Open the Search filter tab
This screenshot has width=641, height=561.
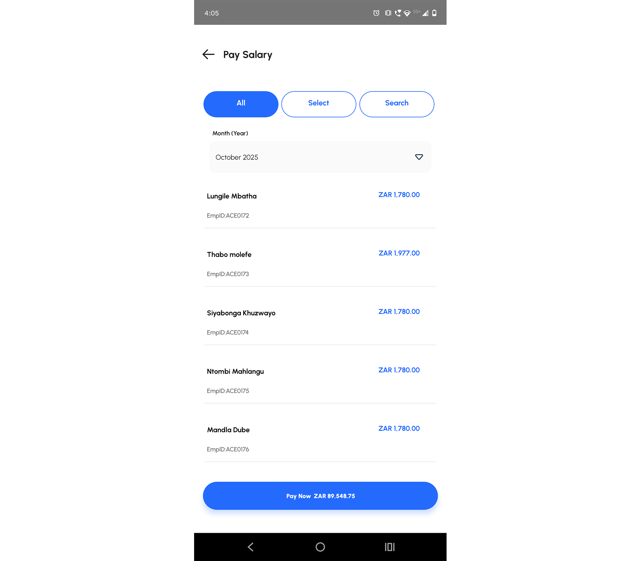(x=397, y=104)
